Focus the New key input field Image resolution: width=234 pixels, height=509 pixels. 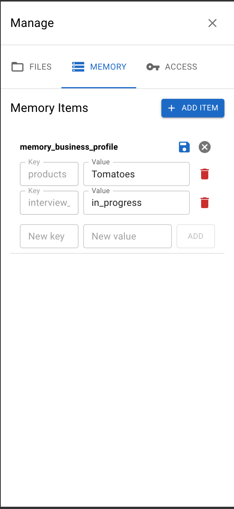(49, 236)
